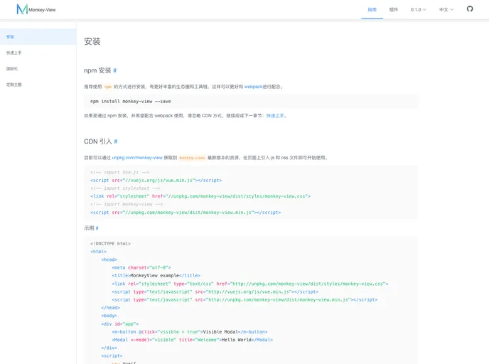Click the vue.min.js script line in CDN block
This screenshot has height=364, width=489.
pyautogui.click(x=156, y=181)
